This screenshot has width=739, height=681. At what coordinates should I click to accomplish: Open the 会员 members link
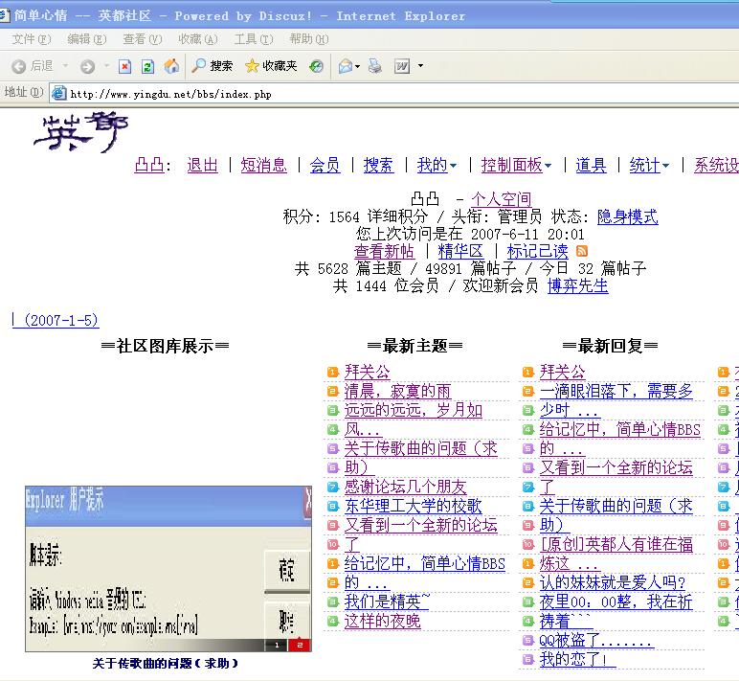coord(325,165)
